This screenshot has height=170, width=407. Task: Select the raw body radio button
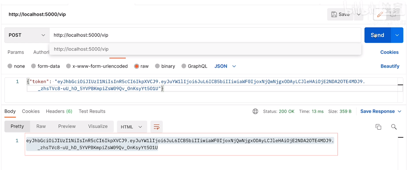click(x=136, y=66)
